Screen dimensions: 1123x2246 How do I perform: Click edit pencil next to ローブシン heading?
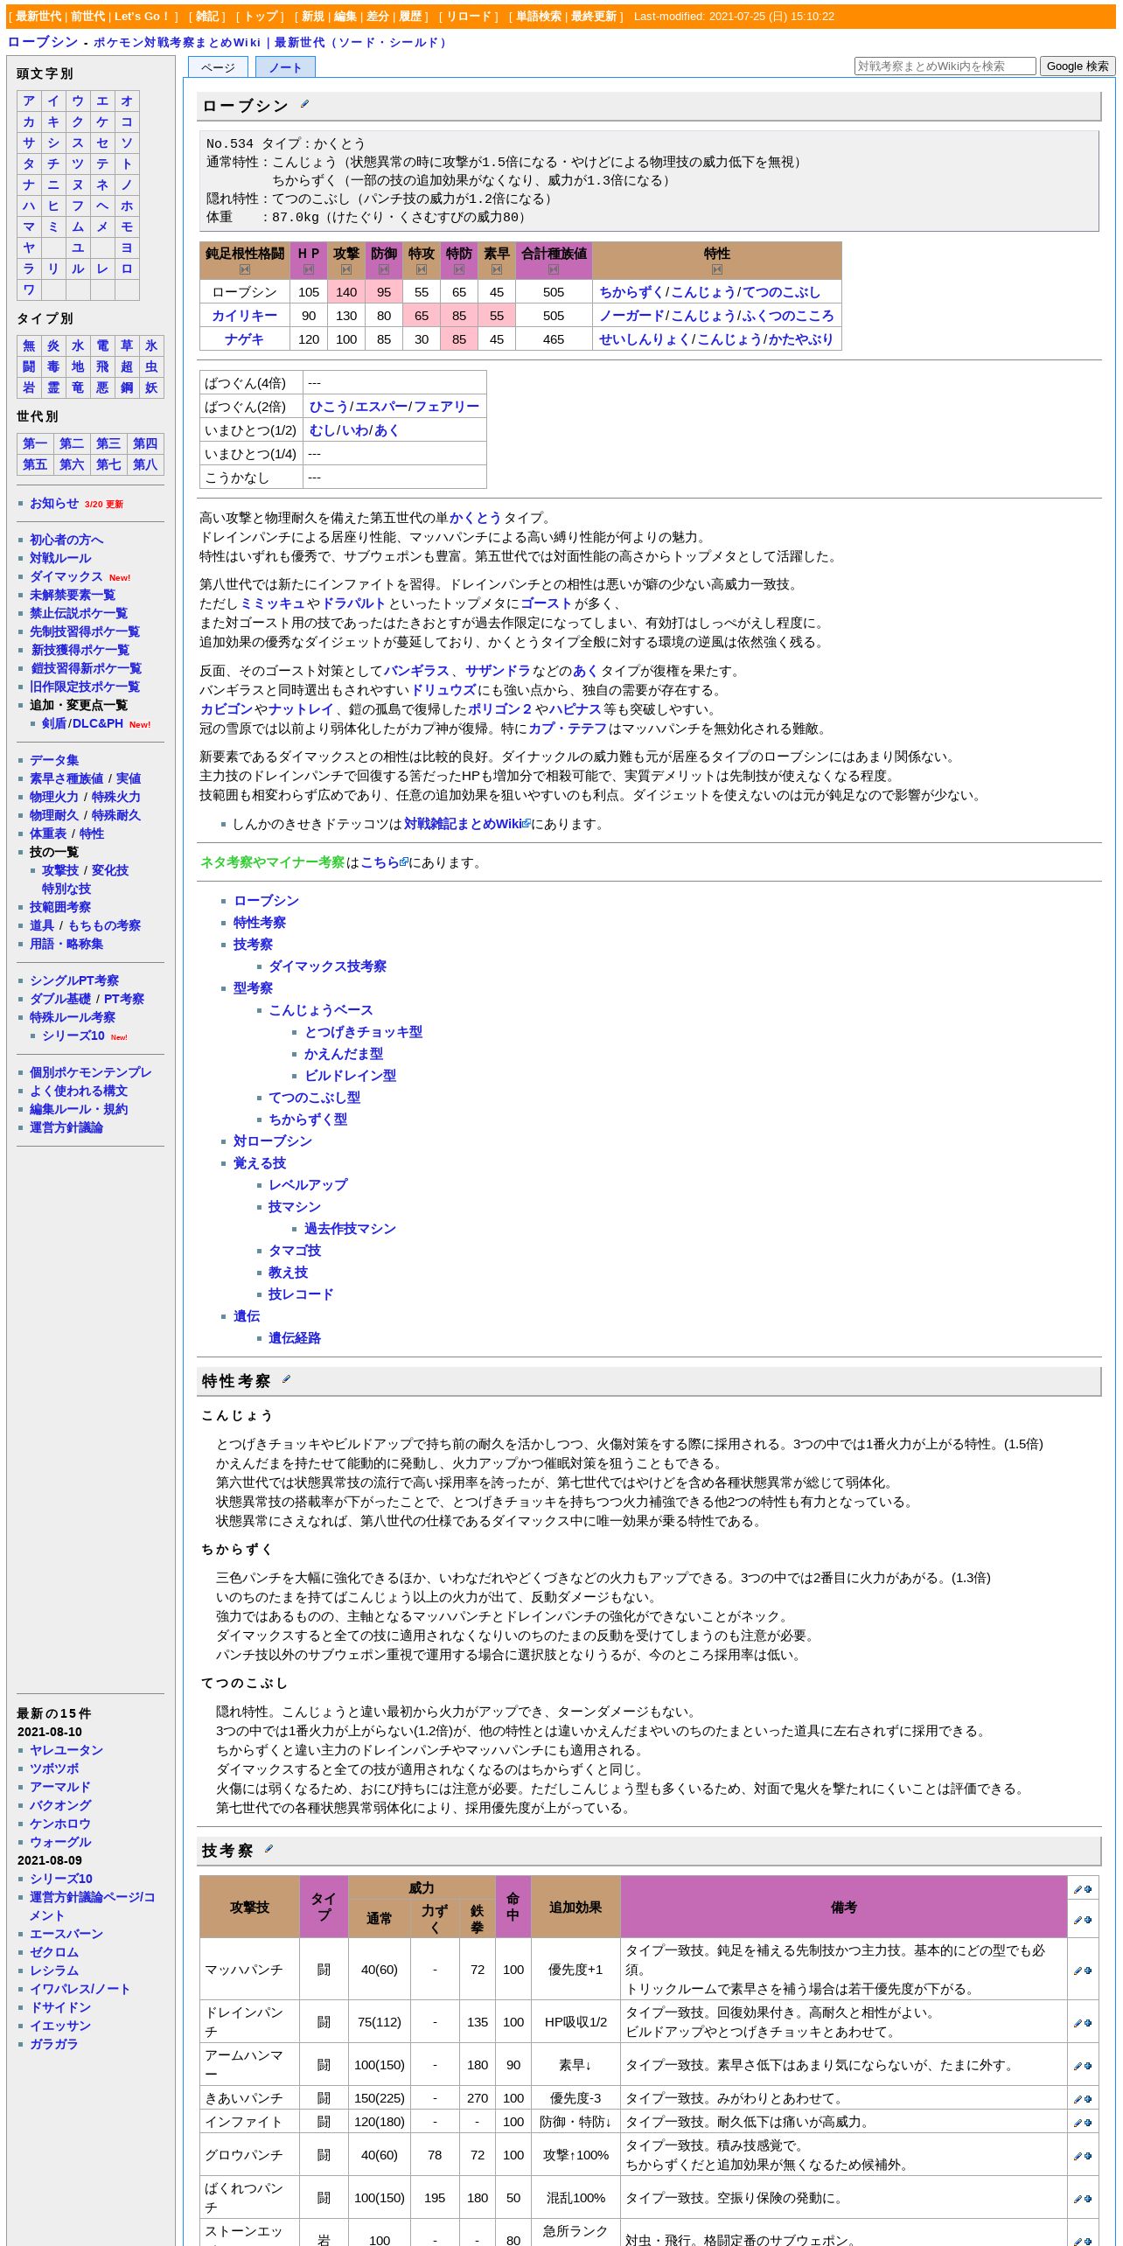click(x=304, y=104)
